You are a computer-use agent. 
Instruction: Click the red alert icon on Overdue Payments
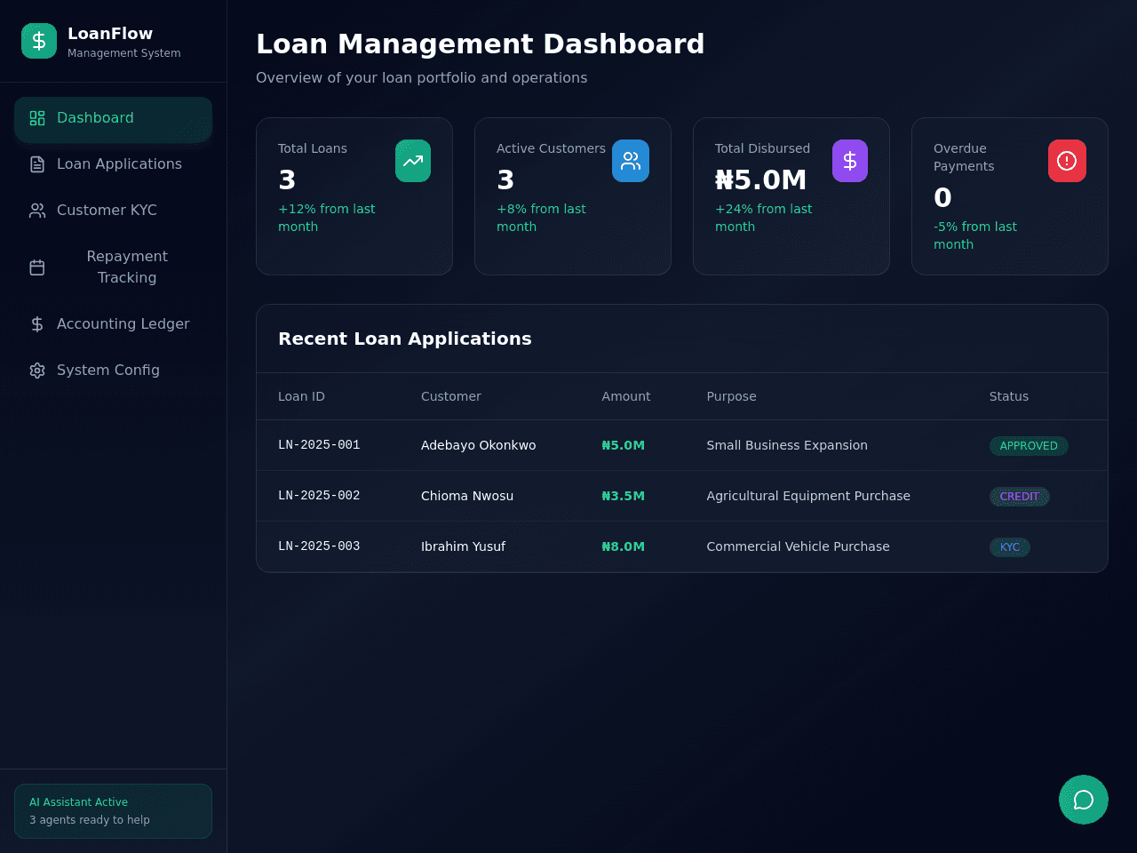point(1067,161)
